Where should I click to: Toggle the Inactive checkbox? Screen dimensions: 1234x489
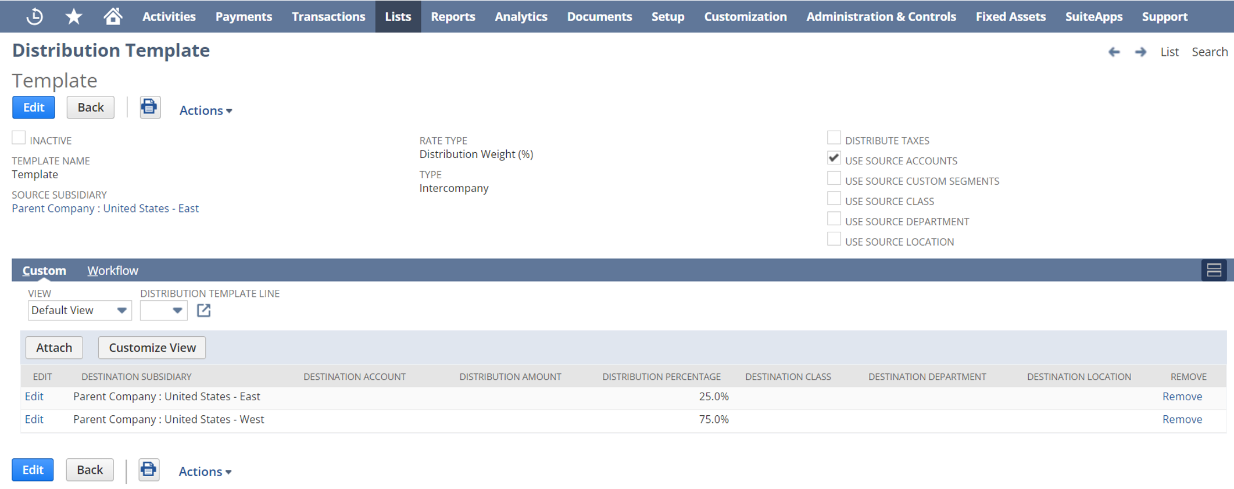click(x=19, y=138)
